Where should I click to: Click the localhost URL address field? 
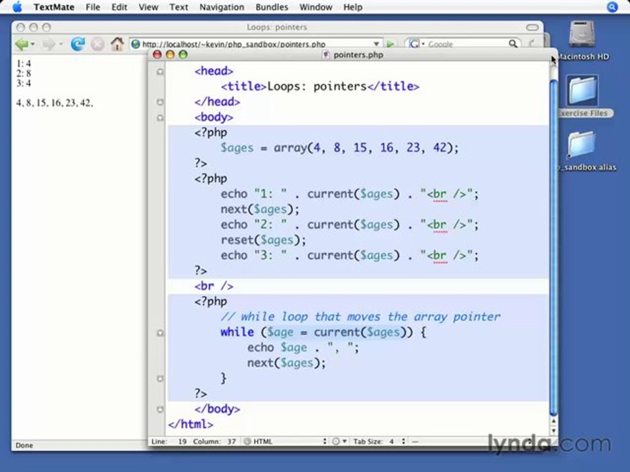[253, 44]
